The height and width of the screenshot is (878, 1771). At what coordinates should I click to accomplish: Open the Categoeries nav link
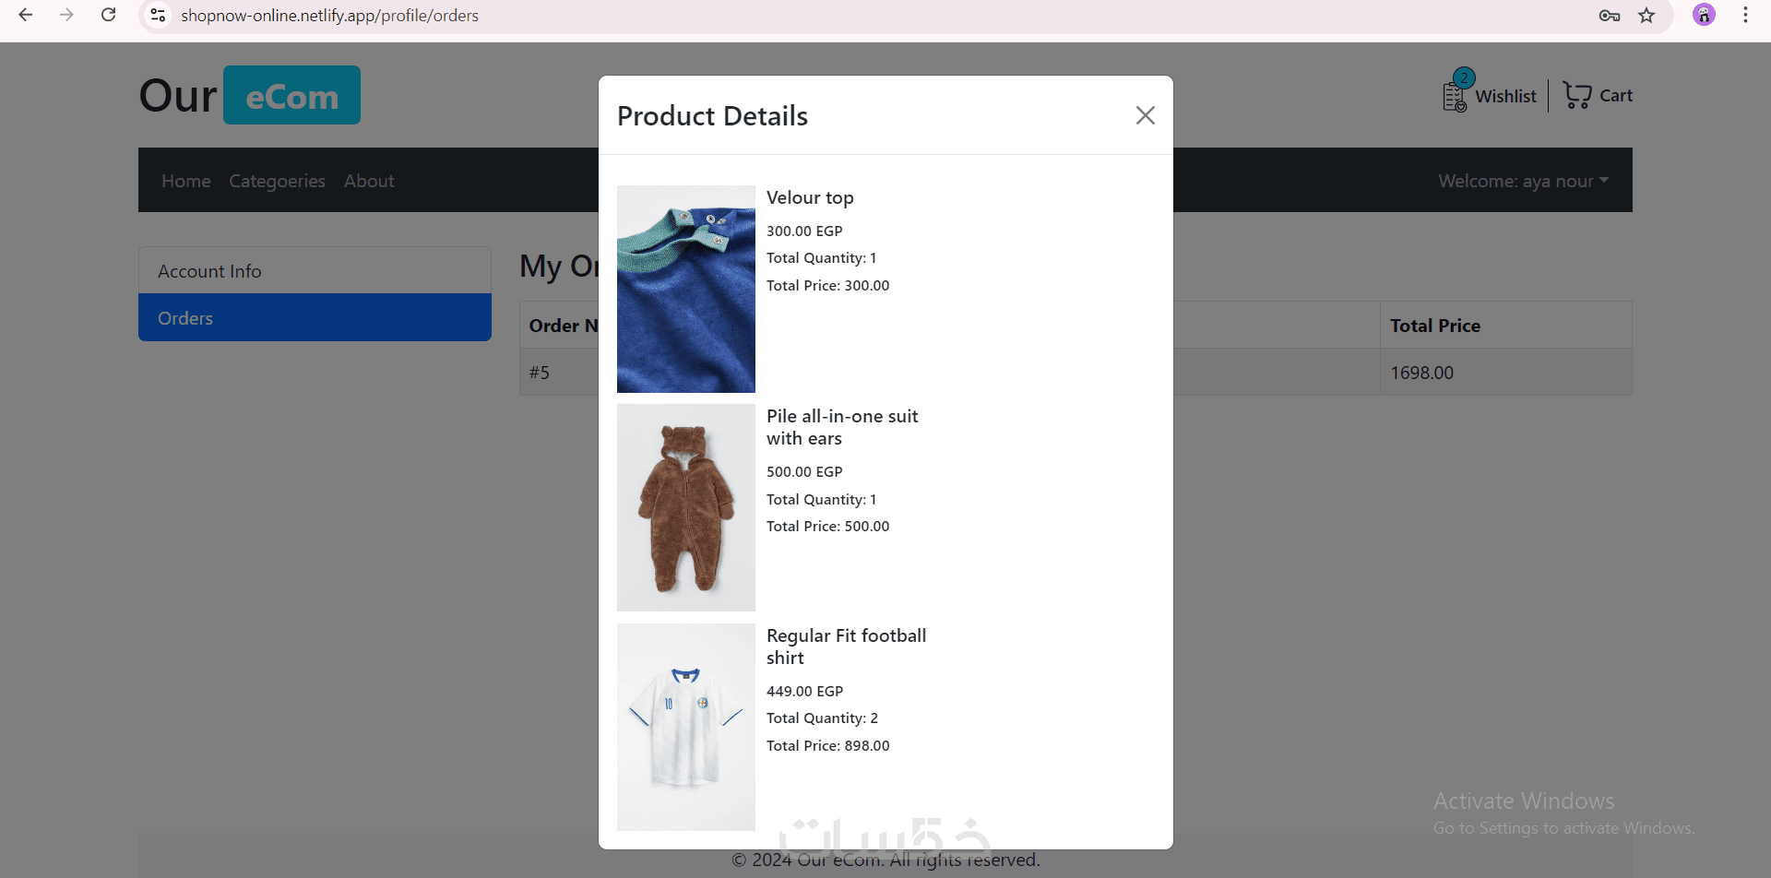277,181
